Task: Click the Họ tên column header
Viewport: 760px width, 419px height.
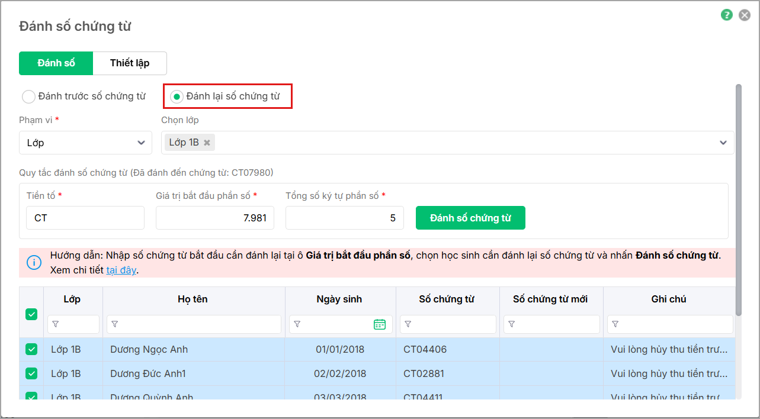Action: pyautogui.click(x=193, y=299)
